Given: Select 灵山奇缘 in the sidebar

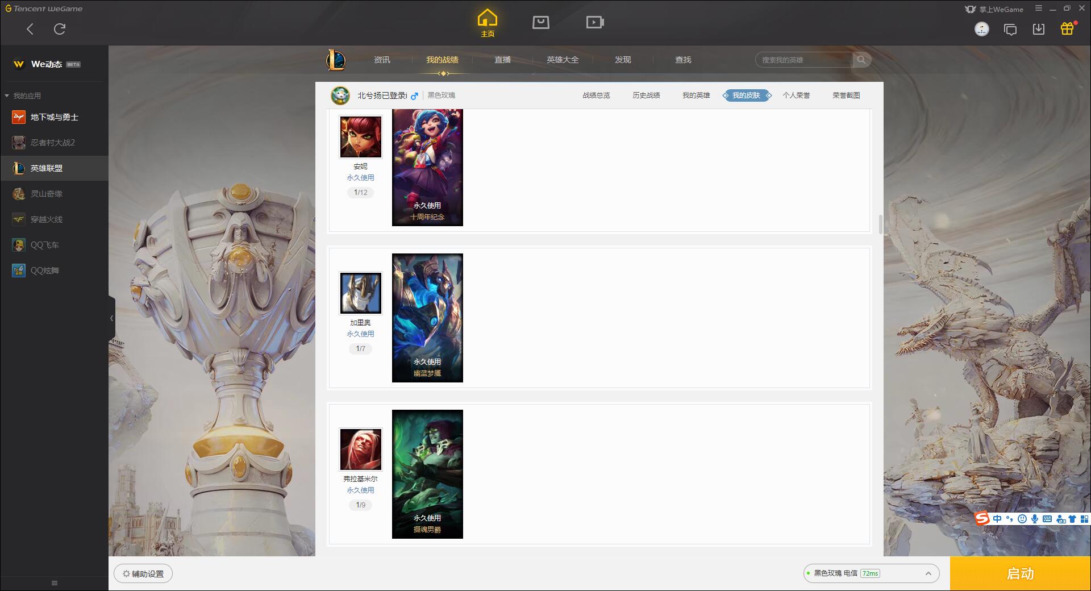Looking at the screenshot, I should click(x=54, y=194).
